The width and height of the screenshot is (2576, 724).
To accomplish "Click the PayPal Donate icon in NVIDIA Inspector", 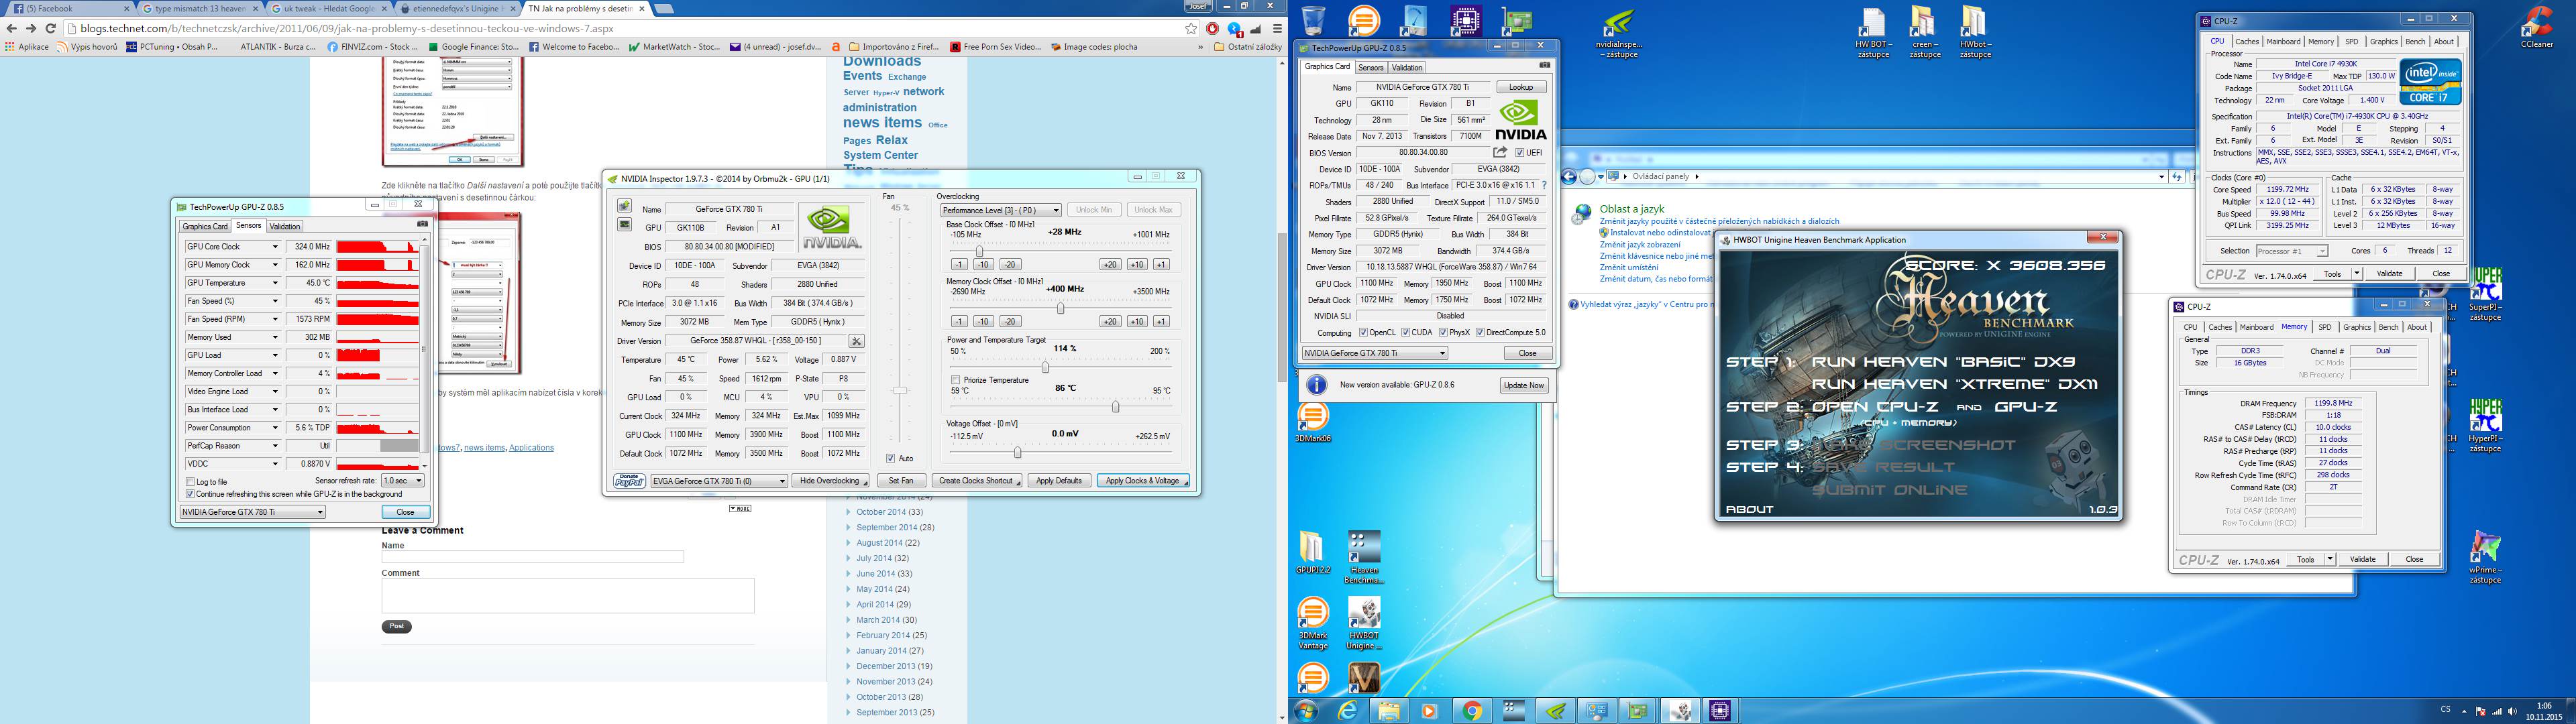I will coord(629,481).
